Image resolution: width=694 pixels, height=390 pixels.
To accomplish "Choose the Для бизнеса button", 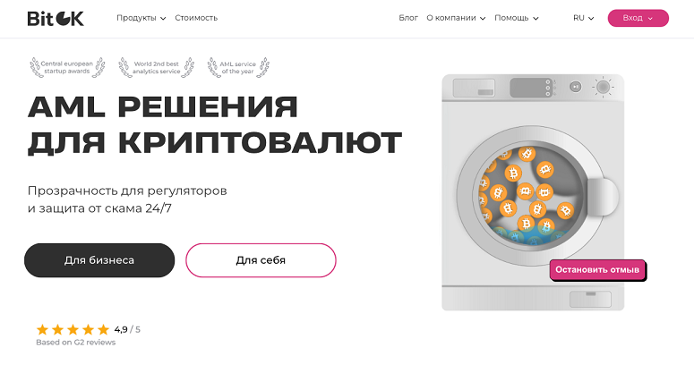I will [x=99, y=260].
